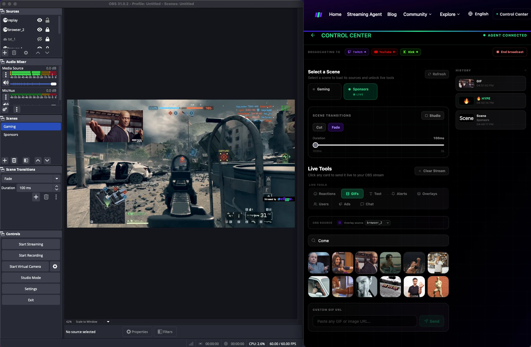Delete selected source with Sources trash icon
Image resolution: width=531 pixels, height=347 pixels.
tap(14, 53)
